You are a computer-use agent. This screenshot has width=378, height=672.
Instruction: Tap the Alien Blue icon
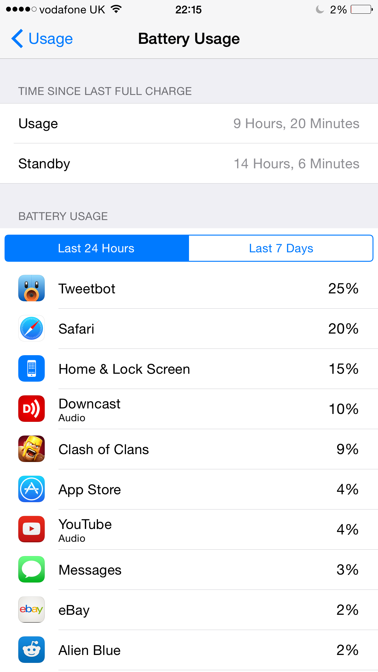tap(31, 650)
